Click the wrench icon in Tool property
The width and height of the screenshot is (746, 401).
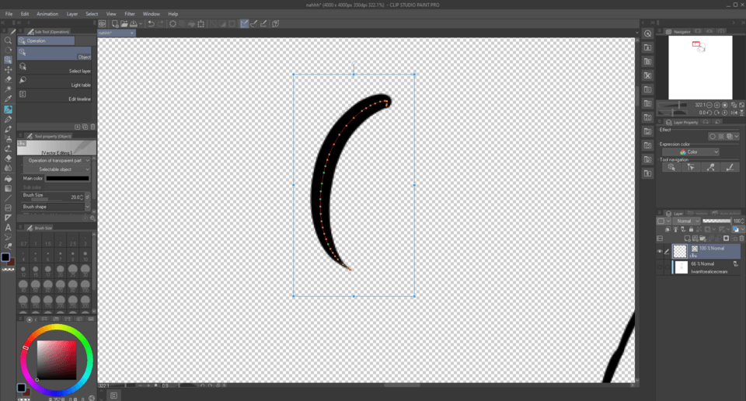92,218
